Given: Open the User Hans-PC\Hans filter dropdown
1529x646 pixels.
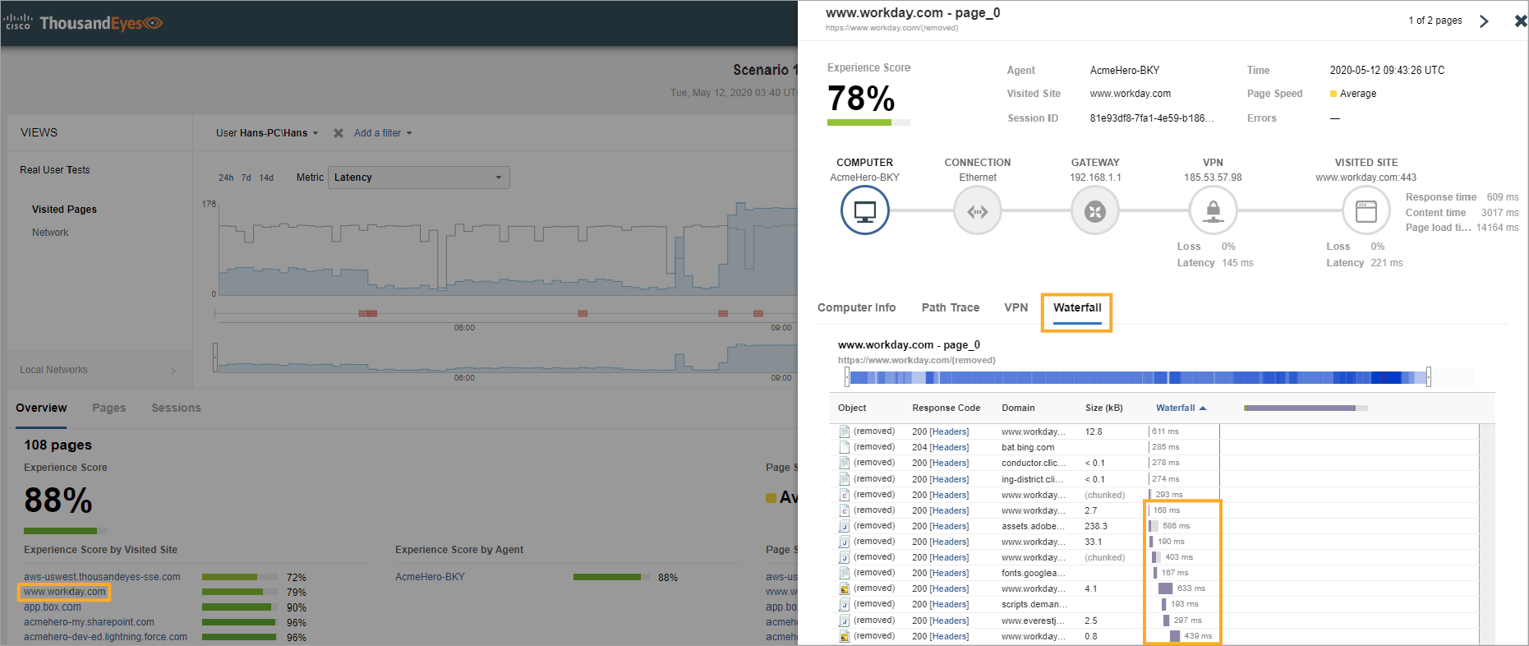Looking at the screenshot, I should (266, 133).
